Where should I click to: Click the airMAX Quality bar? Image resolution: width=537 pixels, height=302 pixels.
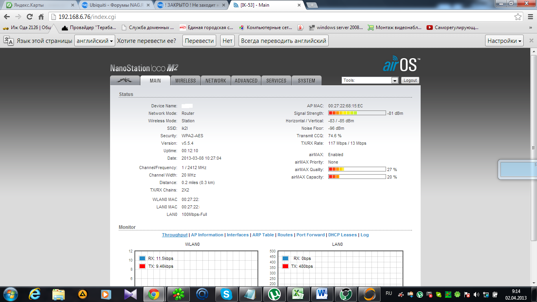[x=357, y=169]
